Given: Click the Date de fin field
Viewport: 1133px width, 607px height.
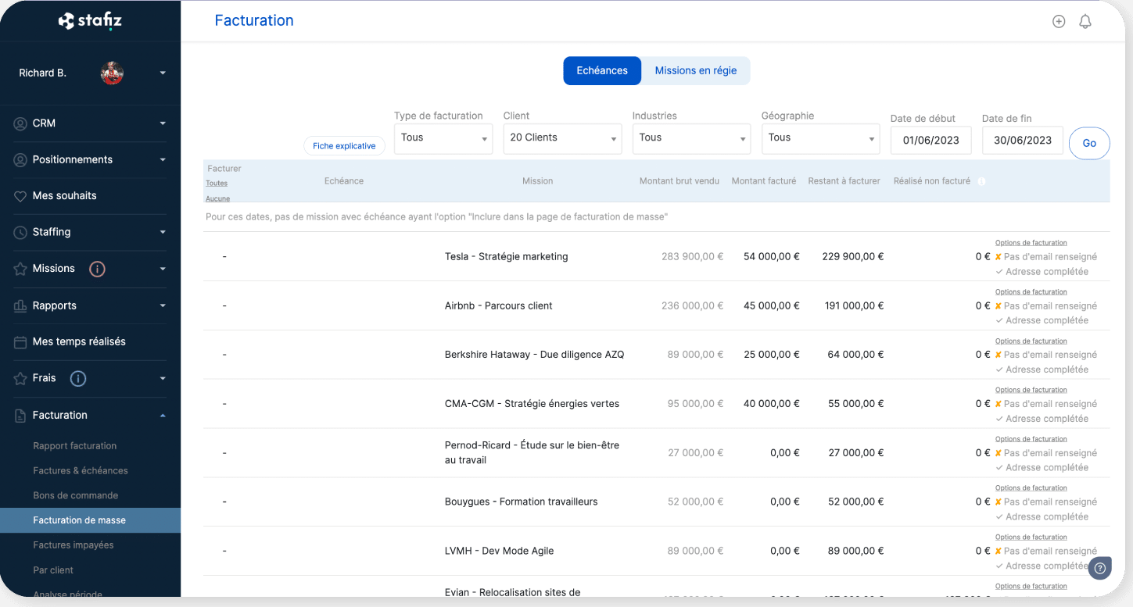Looking at the screenshot, I should [1023, 141].
